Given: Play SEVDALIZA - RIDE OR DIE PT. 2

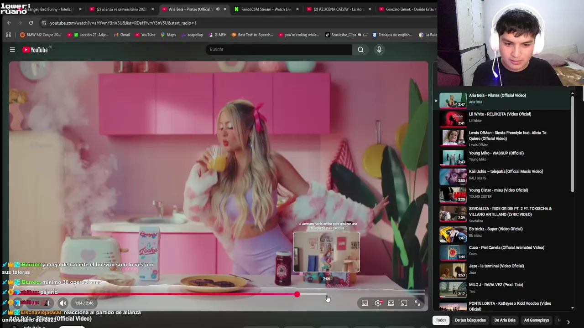Looking at the screenshot, I should click(502, 214).
